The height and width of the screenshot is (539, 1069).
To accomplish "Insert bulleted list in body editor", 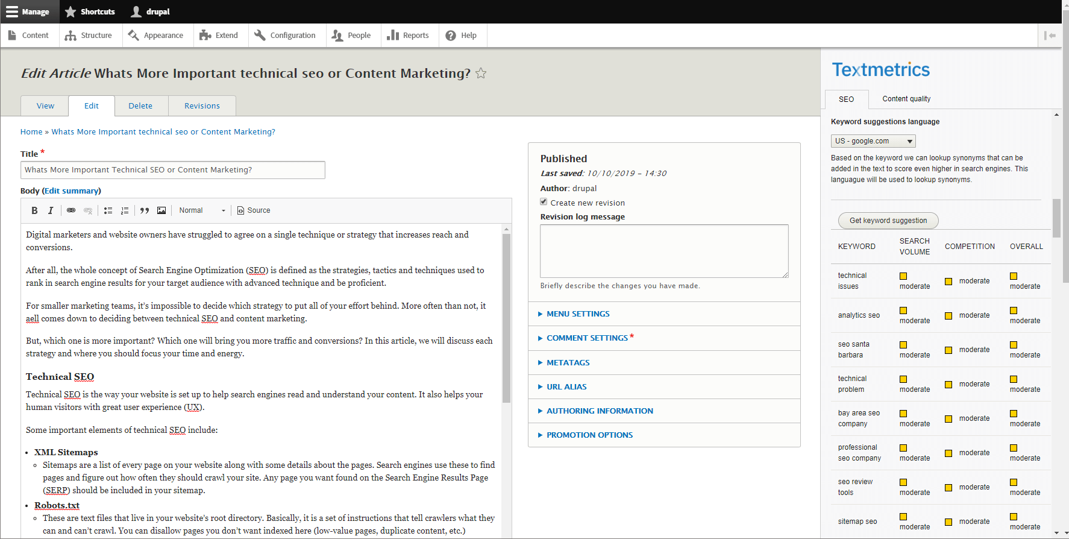I will point(108,210).
